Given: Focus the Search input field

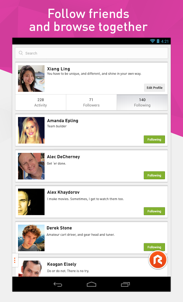Looking at the screenshot, I should [91, 53].
